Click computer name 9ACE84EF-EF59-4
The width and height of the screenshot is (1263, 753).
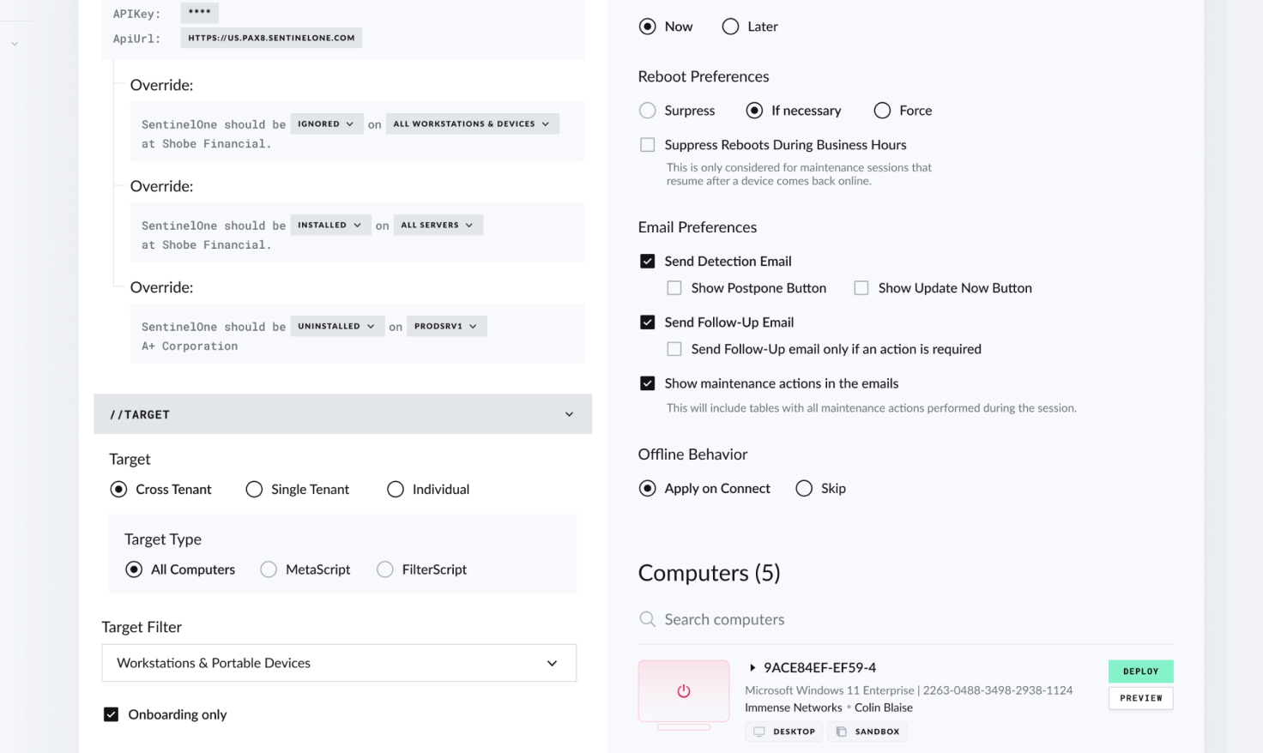click(820, 667)
